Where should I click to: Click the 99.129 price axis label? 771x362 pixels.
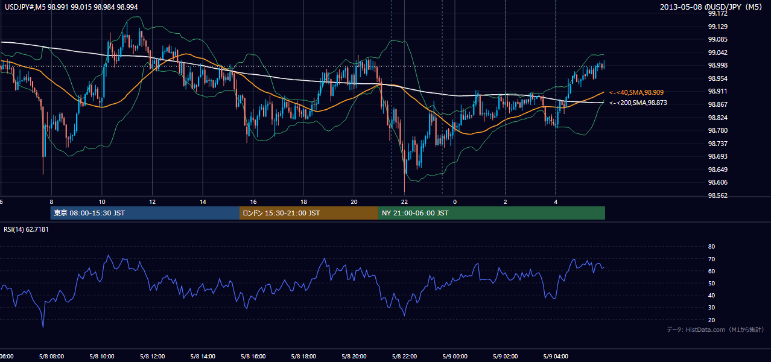pos(718,27)
